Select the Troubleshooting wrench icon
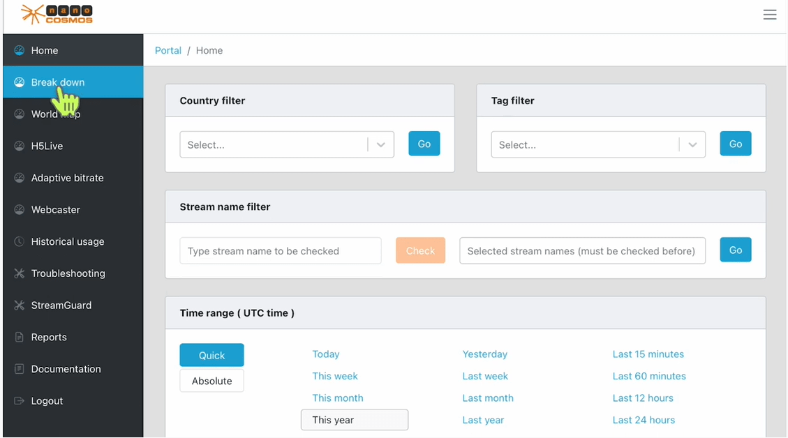This screenshot has height=438, width=788. click(19, 273)
